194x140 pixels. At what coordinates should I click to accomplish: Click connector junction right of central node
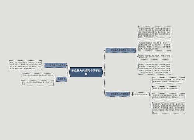point(104,72)
